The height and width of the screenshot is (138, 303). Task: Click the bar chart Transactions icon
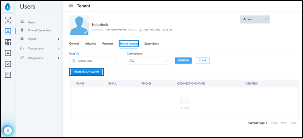tap(22, 48)
